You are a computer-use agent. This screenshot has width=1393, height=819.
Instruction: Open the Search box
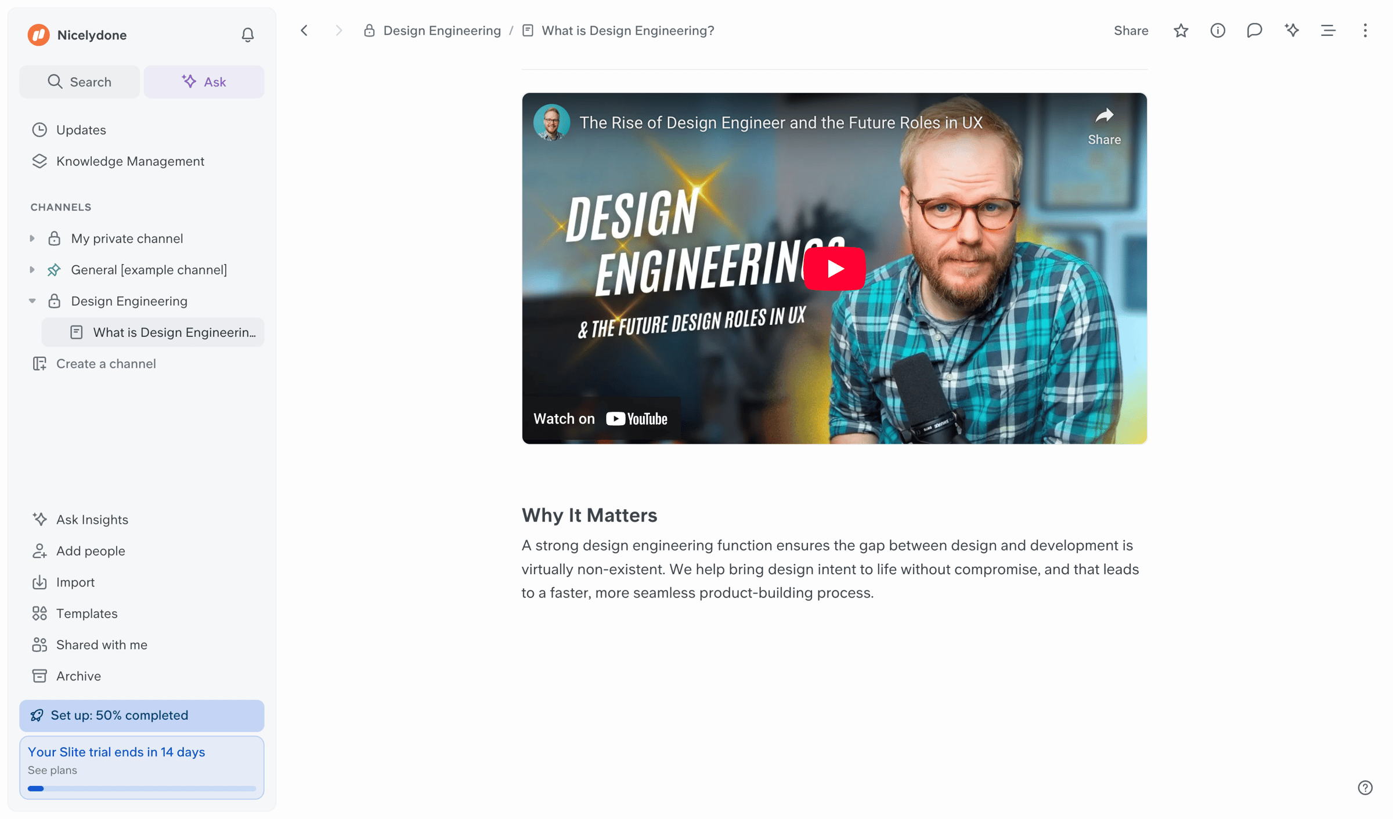click(80, 82)
